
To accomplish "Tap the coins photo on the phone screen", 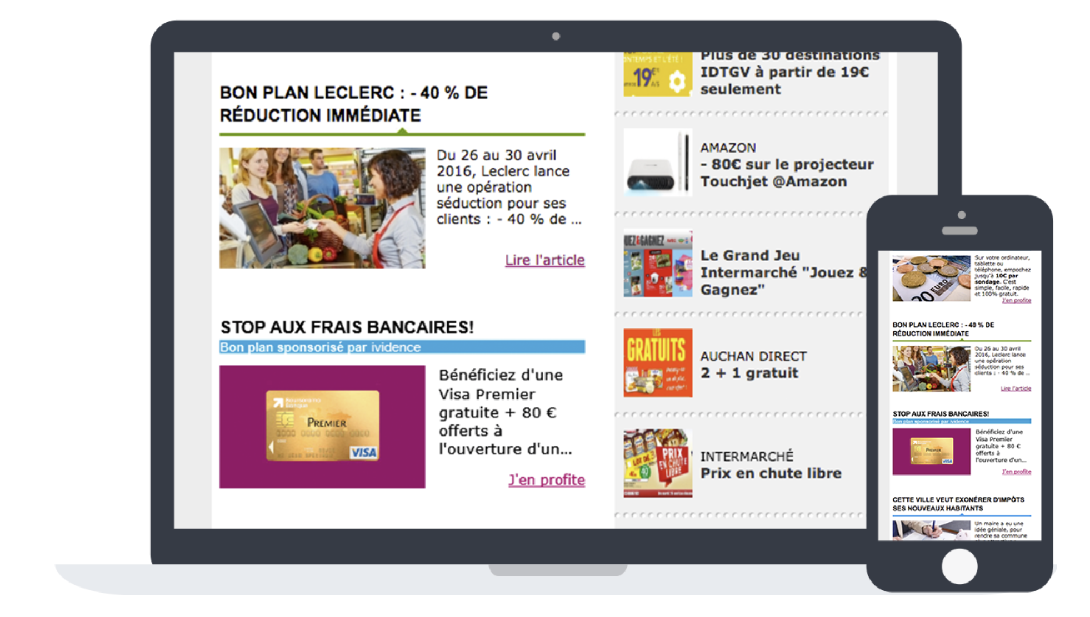I will tap(932, 278).
